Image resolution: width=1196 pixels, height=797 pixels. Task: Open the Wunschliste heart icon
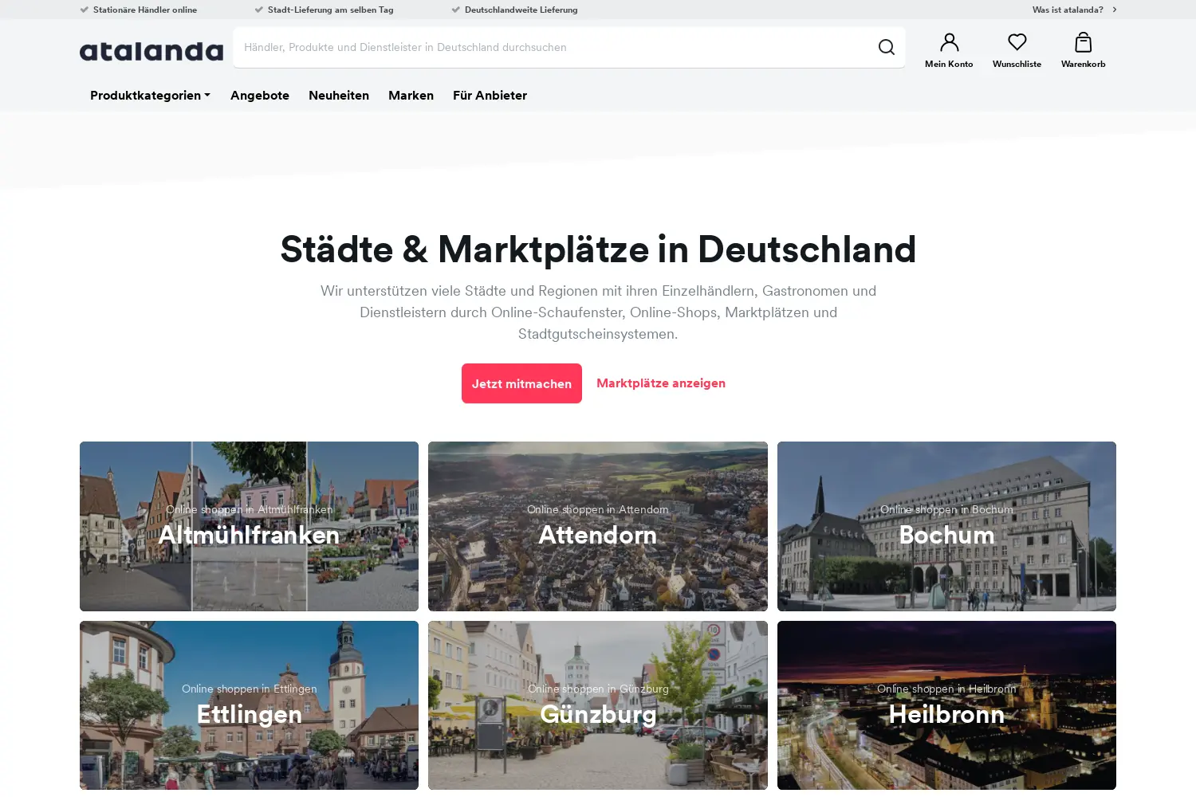coord(1017,42)
